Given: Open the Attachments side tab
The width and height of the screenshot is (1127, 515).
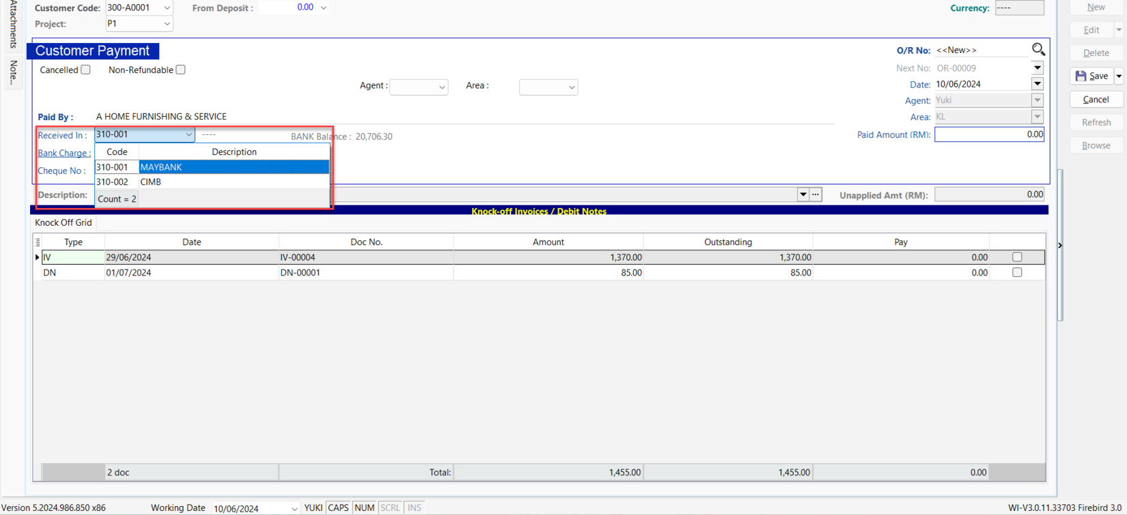Looking at the screenshot, I should [13, 24].
